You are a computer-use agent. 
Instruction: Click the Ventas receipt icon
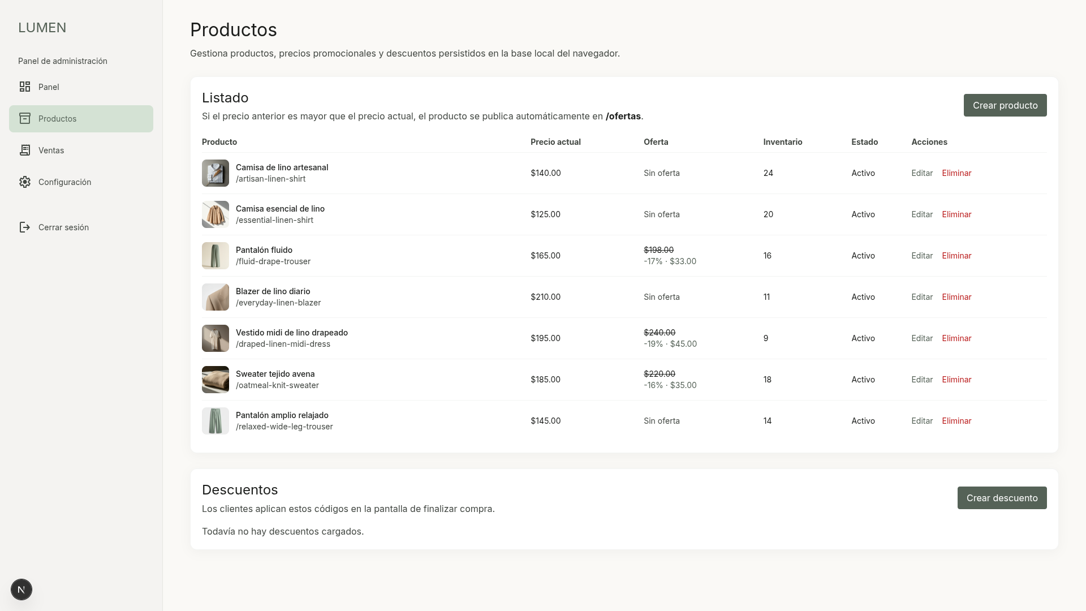click(25, 150)
